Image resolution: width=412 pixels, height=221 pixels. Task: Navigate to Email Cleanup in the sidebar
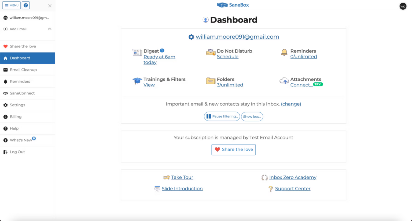pyautogui.click(x=23, y=70)
